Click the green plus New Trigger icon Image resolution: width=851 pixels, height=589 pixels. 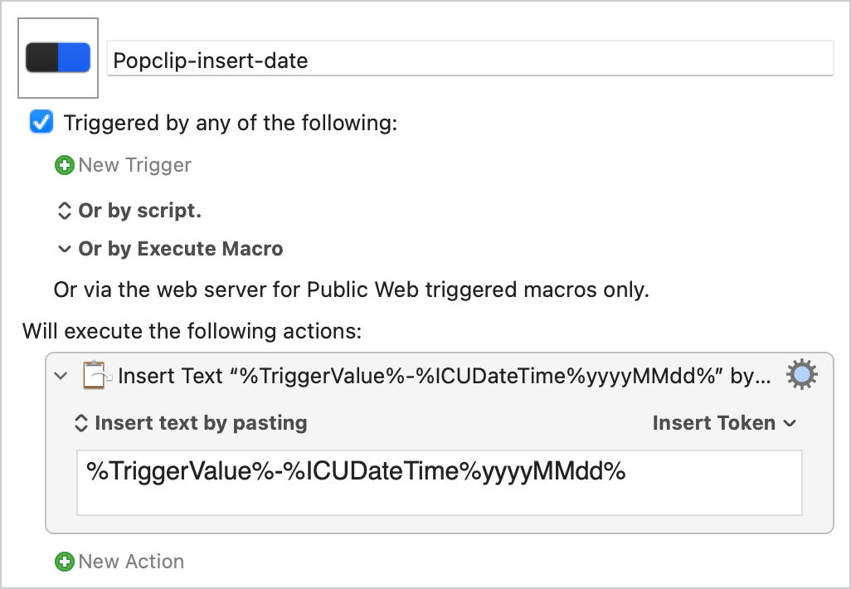pos(65,165)
